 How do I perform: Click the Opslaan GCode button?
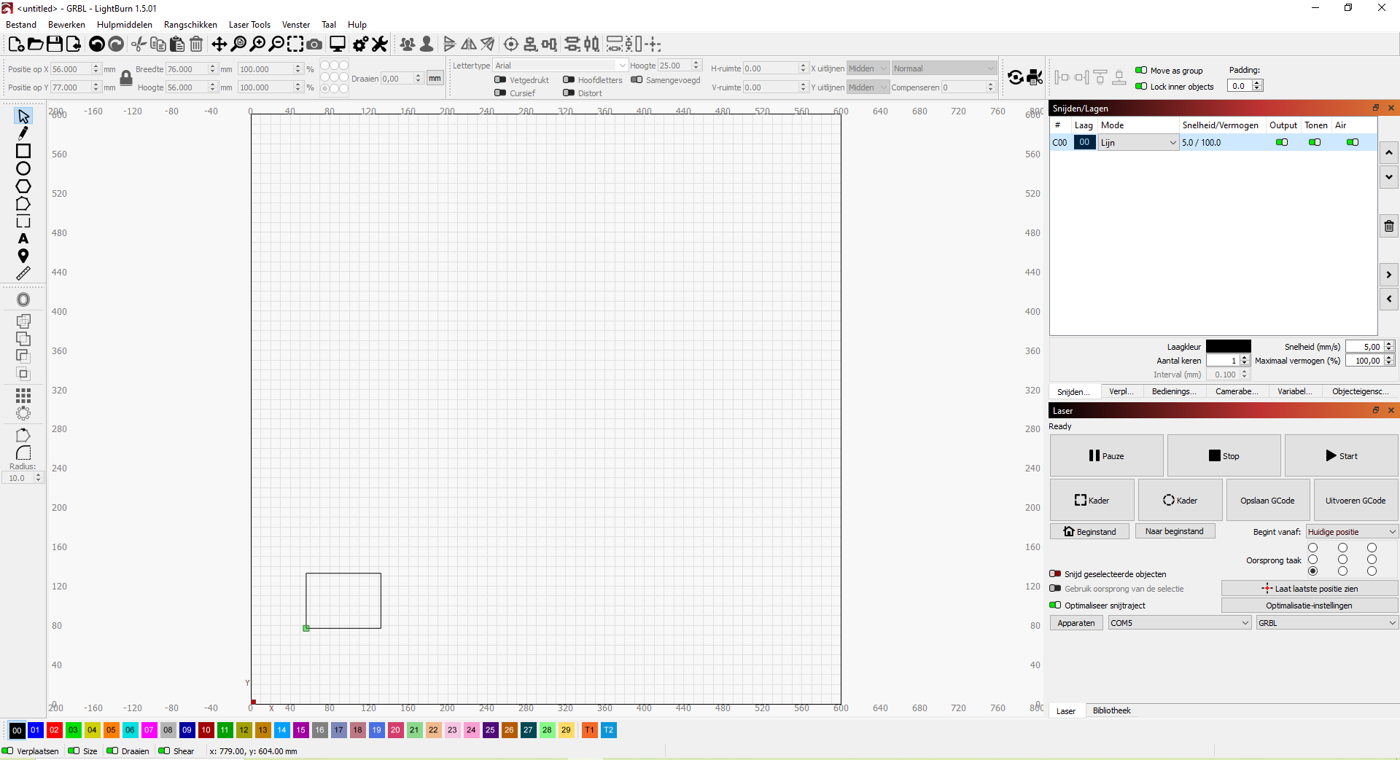(x=1268, y=501)
